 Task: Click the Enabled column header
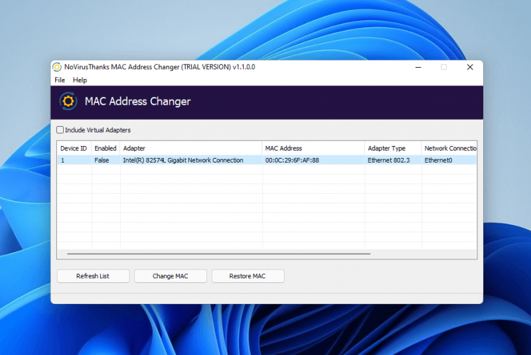[105, 149]
